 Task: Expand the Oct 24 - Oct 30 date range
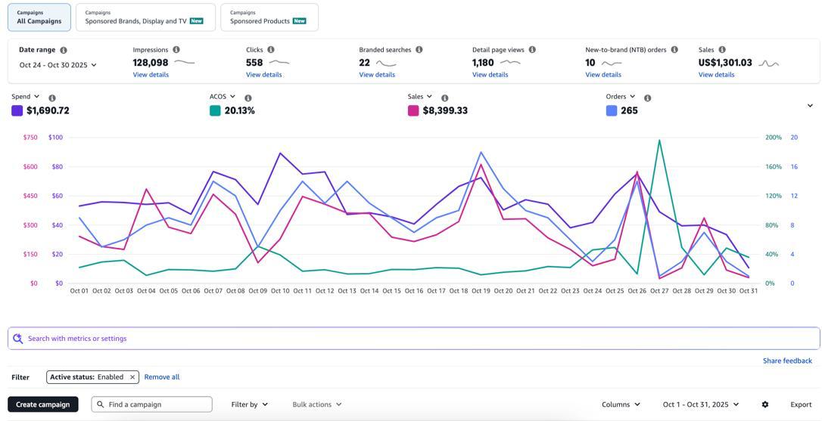click(58, 65)
